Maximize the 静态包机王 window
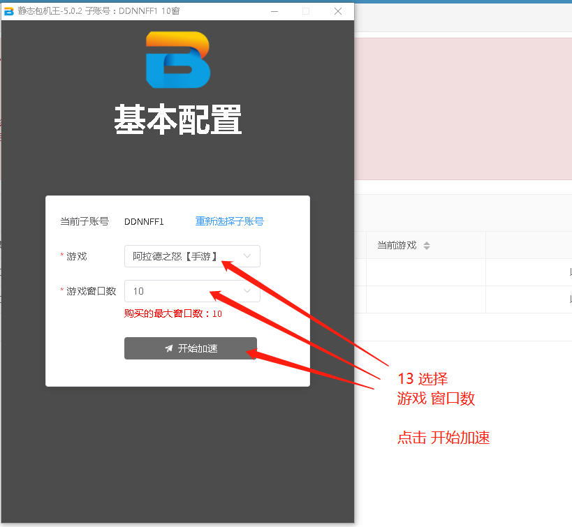Screen dimensions: 572x527 [305, 11]
